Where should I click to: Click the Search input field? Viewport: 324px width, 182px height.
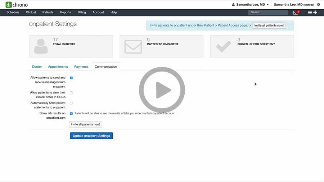(x=267, y=12)
